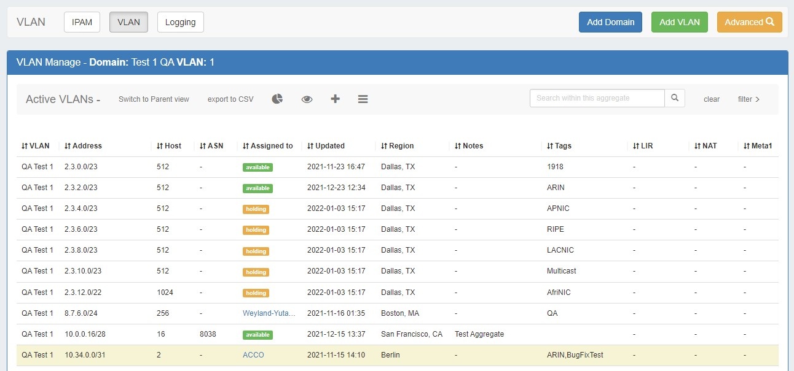Sort by Tags column header

coord(559,146)
